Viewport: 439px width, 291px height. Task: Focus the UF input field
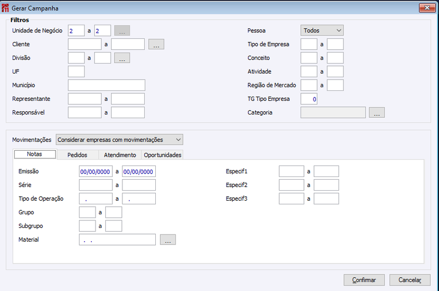coord(76,71)
